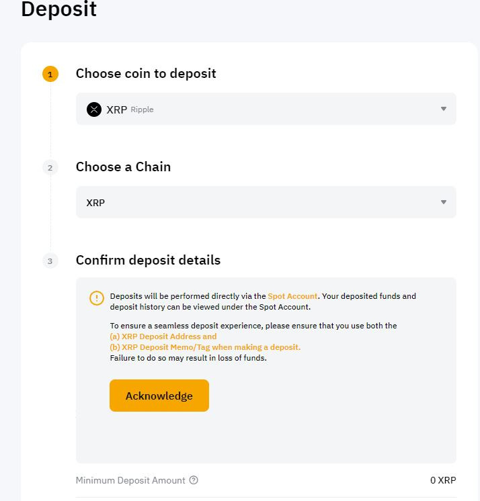Click the Minimum Deposit Amount label
The height and width of the screenshot is (501, 480).
pyautogui.click(x=130, y=480)
